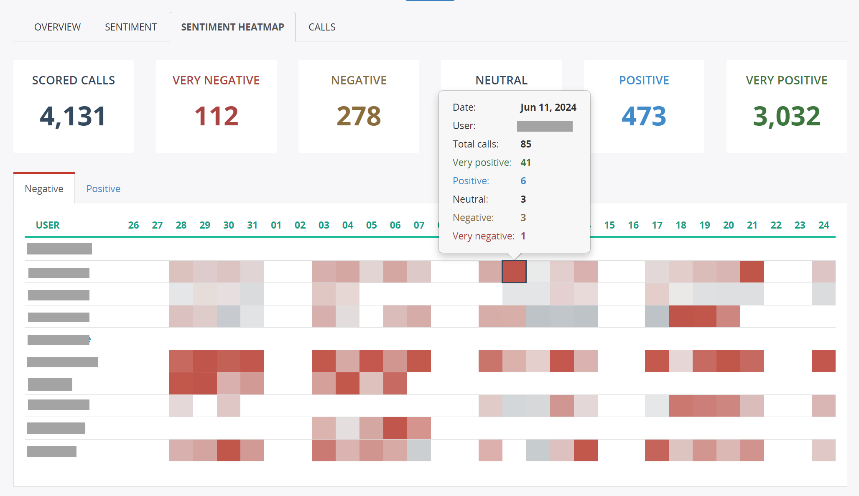Click the highlighted Jun 11 heatmap cell
Image resolution: width=859 pixels, height=496 pixels.
[514, 272]
